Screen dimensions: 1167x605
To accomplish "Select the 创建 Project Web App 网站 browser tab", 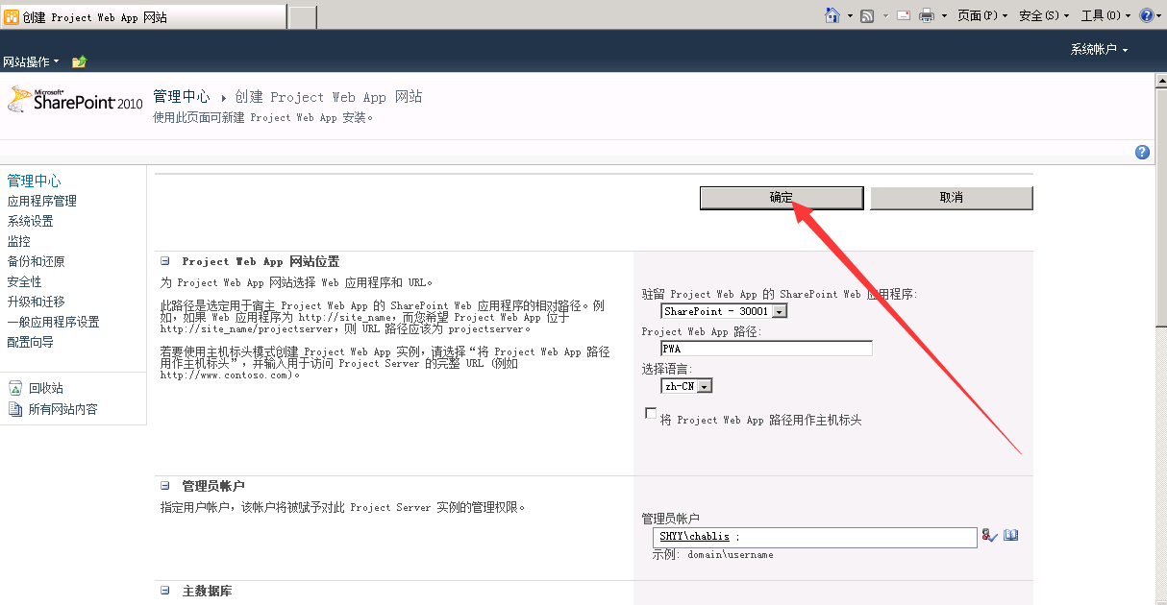I will 143,17.
